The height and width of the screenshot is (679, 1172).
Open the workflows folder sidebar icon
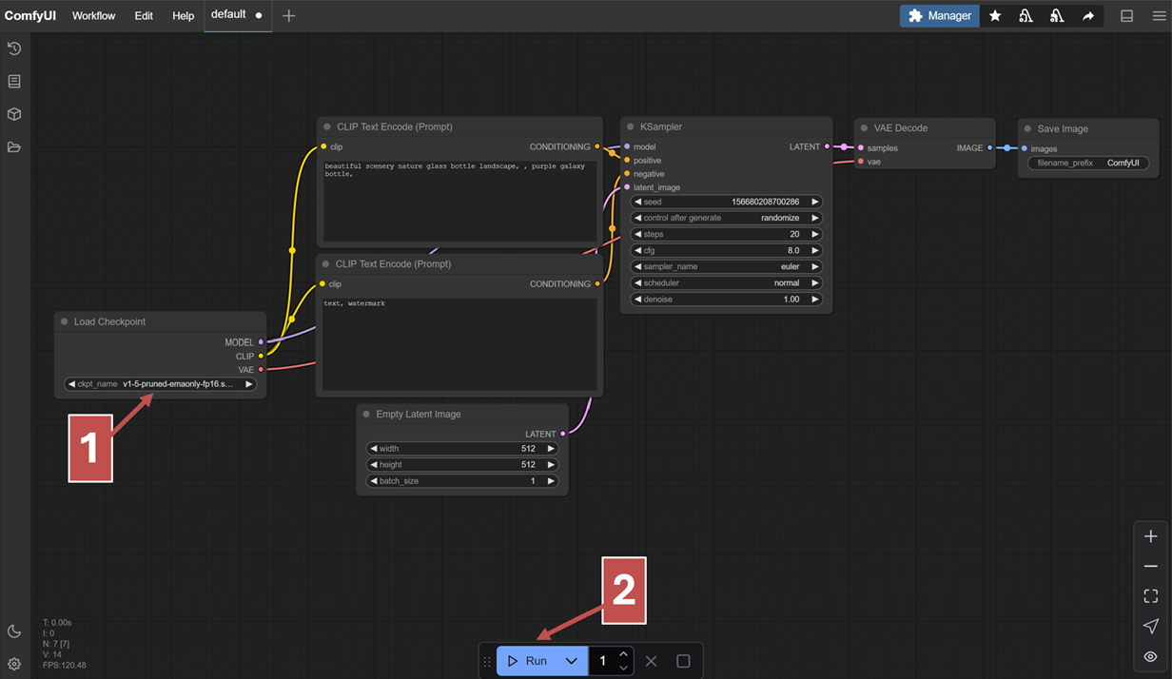[14, 147]
